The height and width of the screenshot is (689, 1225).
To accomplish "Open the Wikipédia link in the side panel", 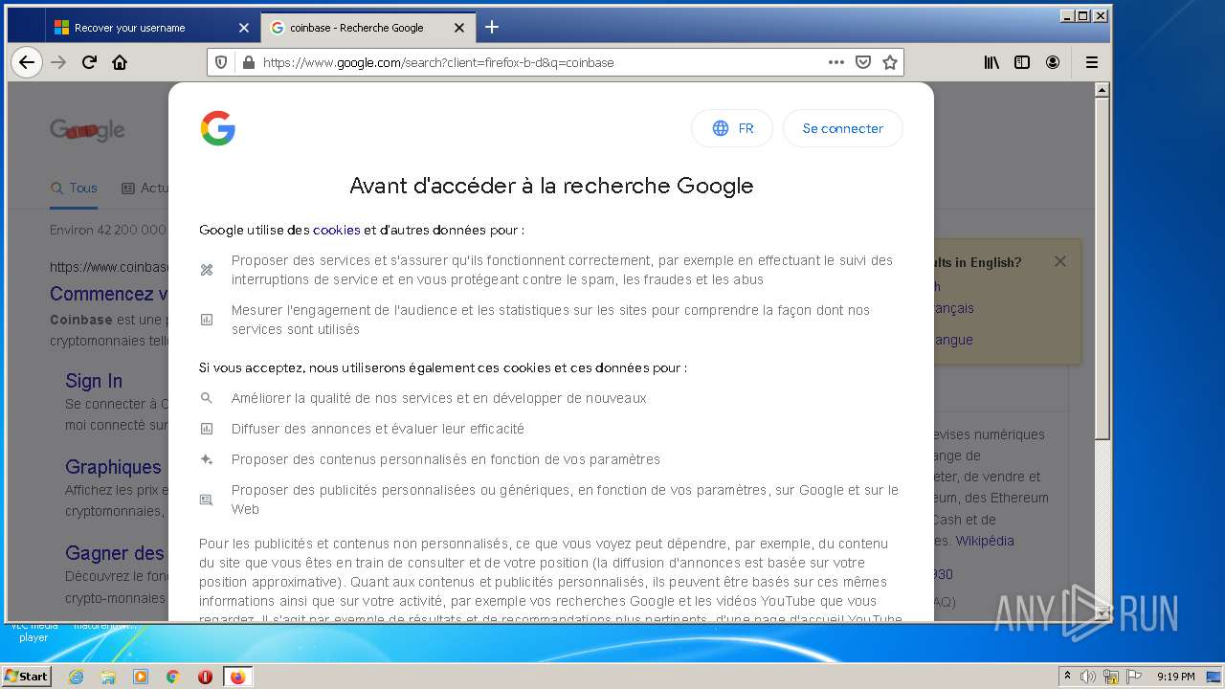I will 985,541.
